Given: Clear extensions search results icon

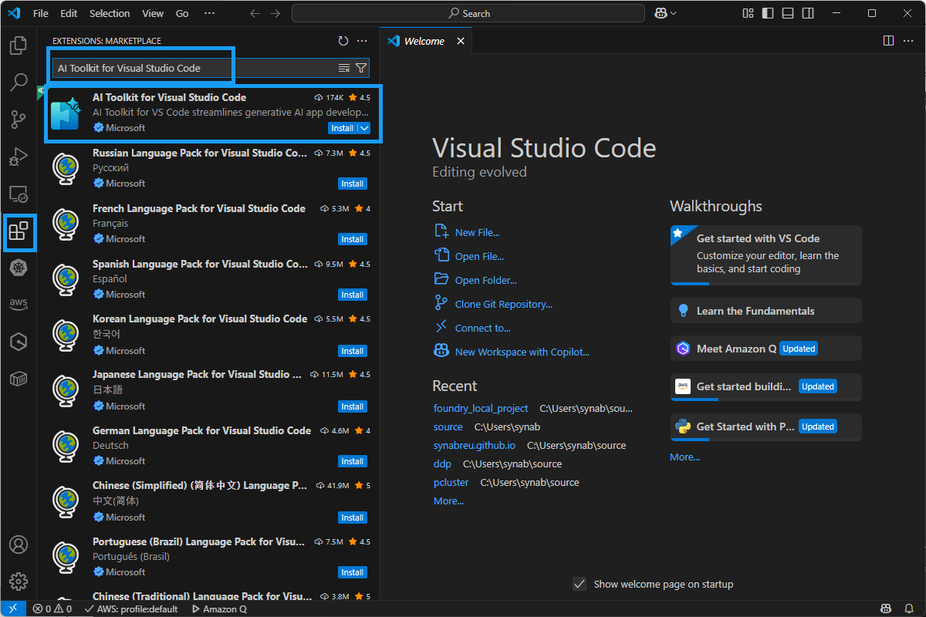Looking at the screenshot, I should [x=344, y=68].
